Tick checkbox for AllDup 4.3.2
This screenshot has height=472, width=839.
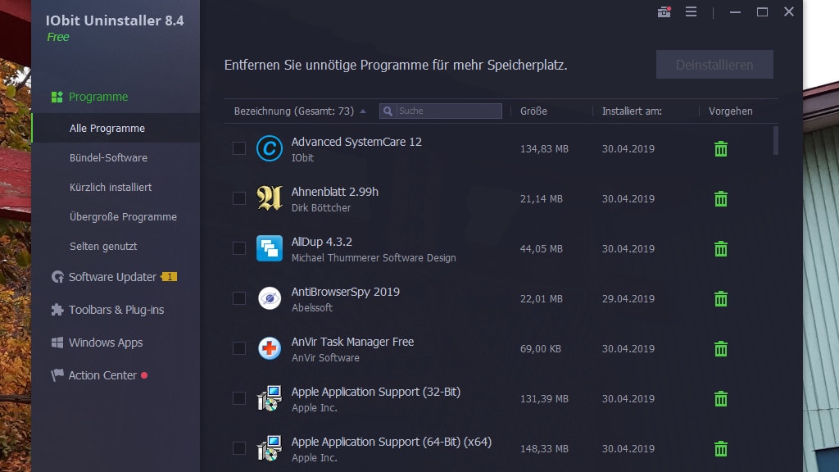click(x=239, y=248)
